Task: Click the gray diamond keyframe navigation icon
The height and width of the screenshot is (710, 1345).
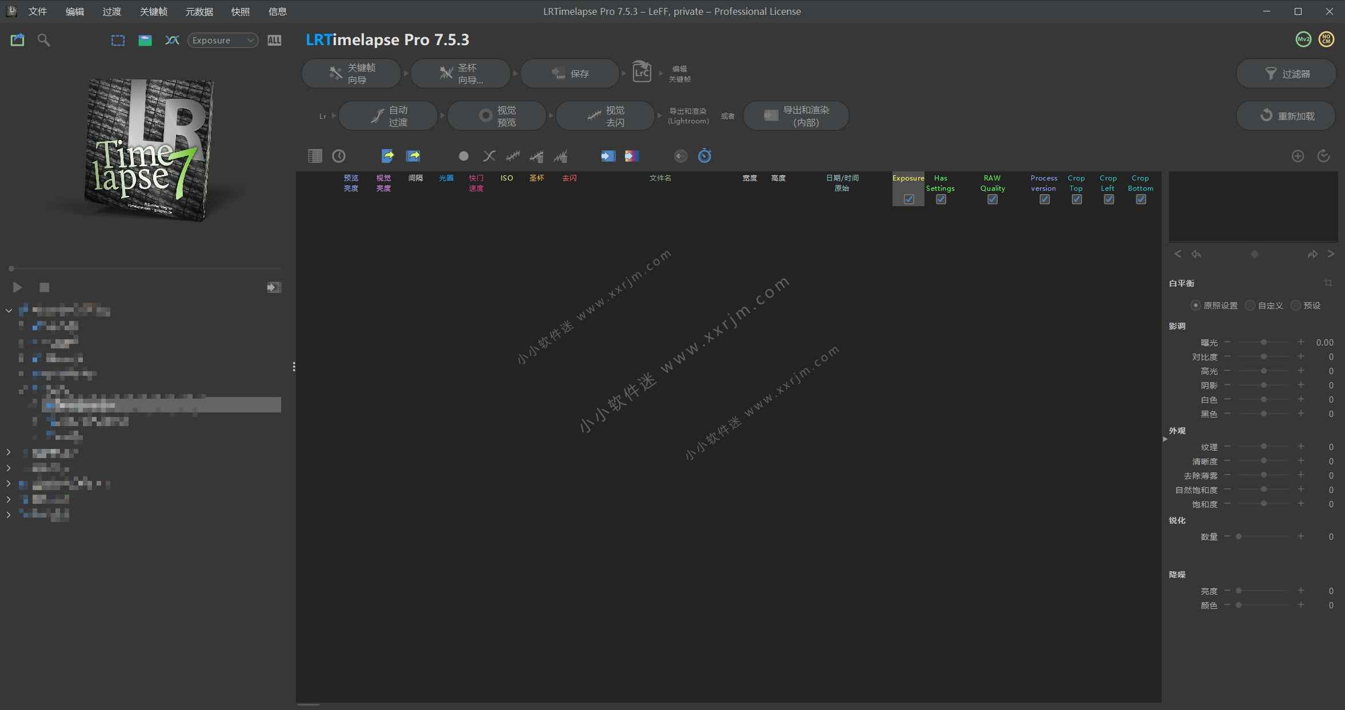Action: click(1255, 254)
